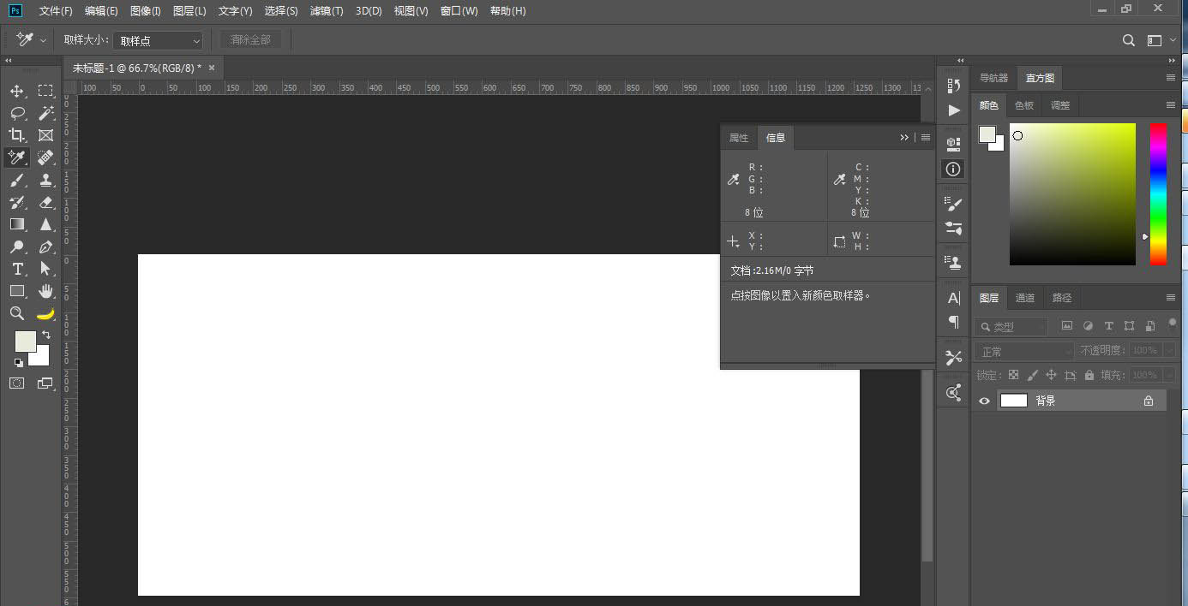Screen dimensions: 1188x606
Task: Select the Crop tool
Action: click(x=17, y=135)
